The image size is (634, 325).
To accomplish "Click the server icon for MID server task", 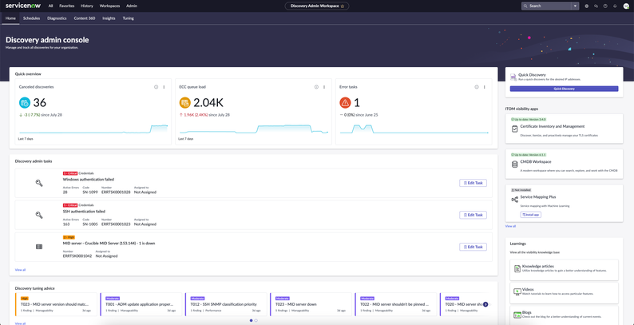I will [x=39, y=247].
